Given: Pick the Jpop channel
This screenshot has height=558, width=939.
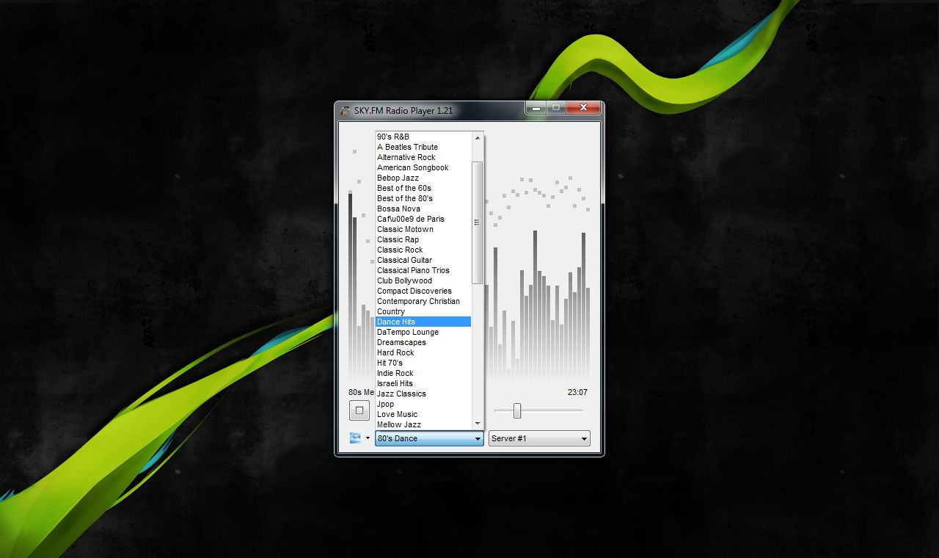Looking at the screenshot, I should pos(423,404).
